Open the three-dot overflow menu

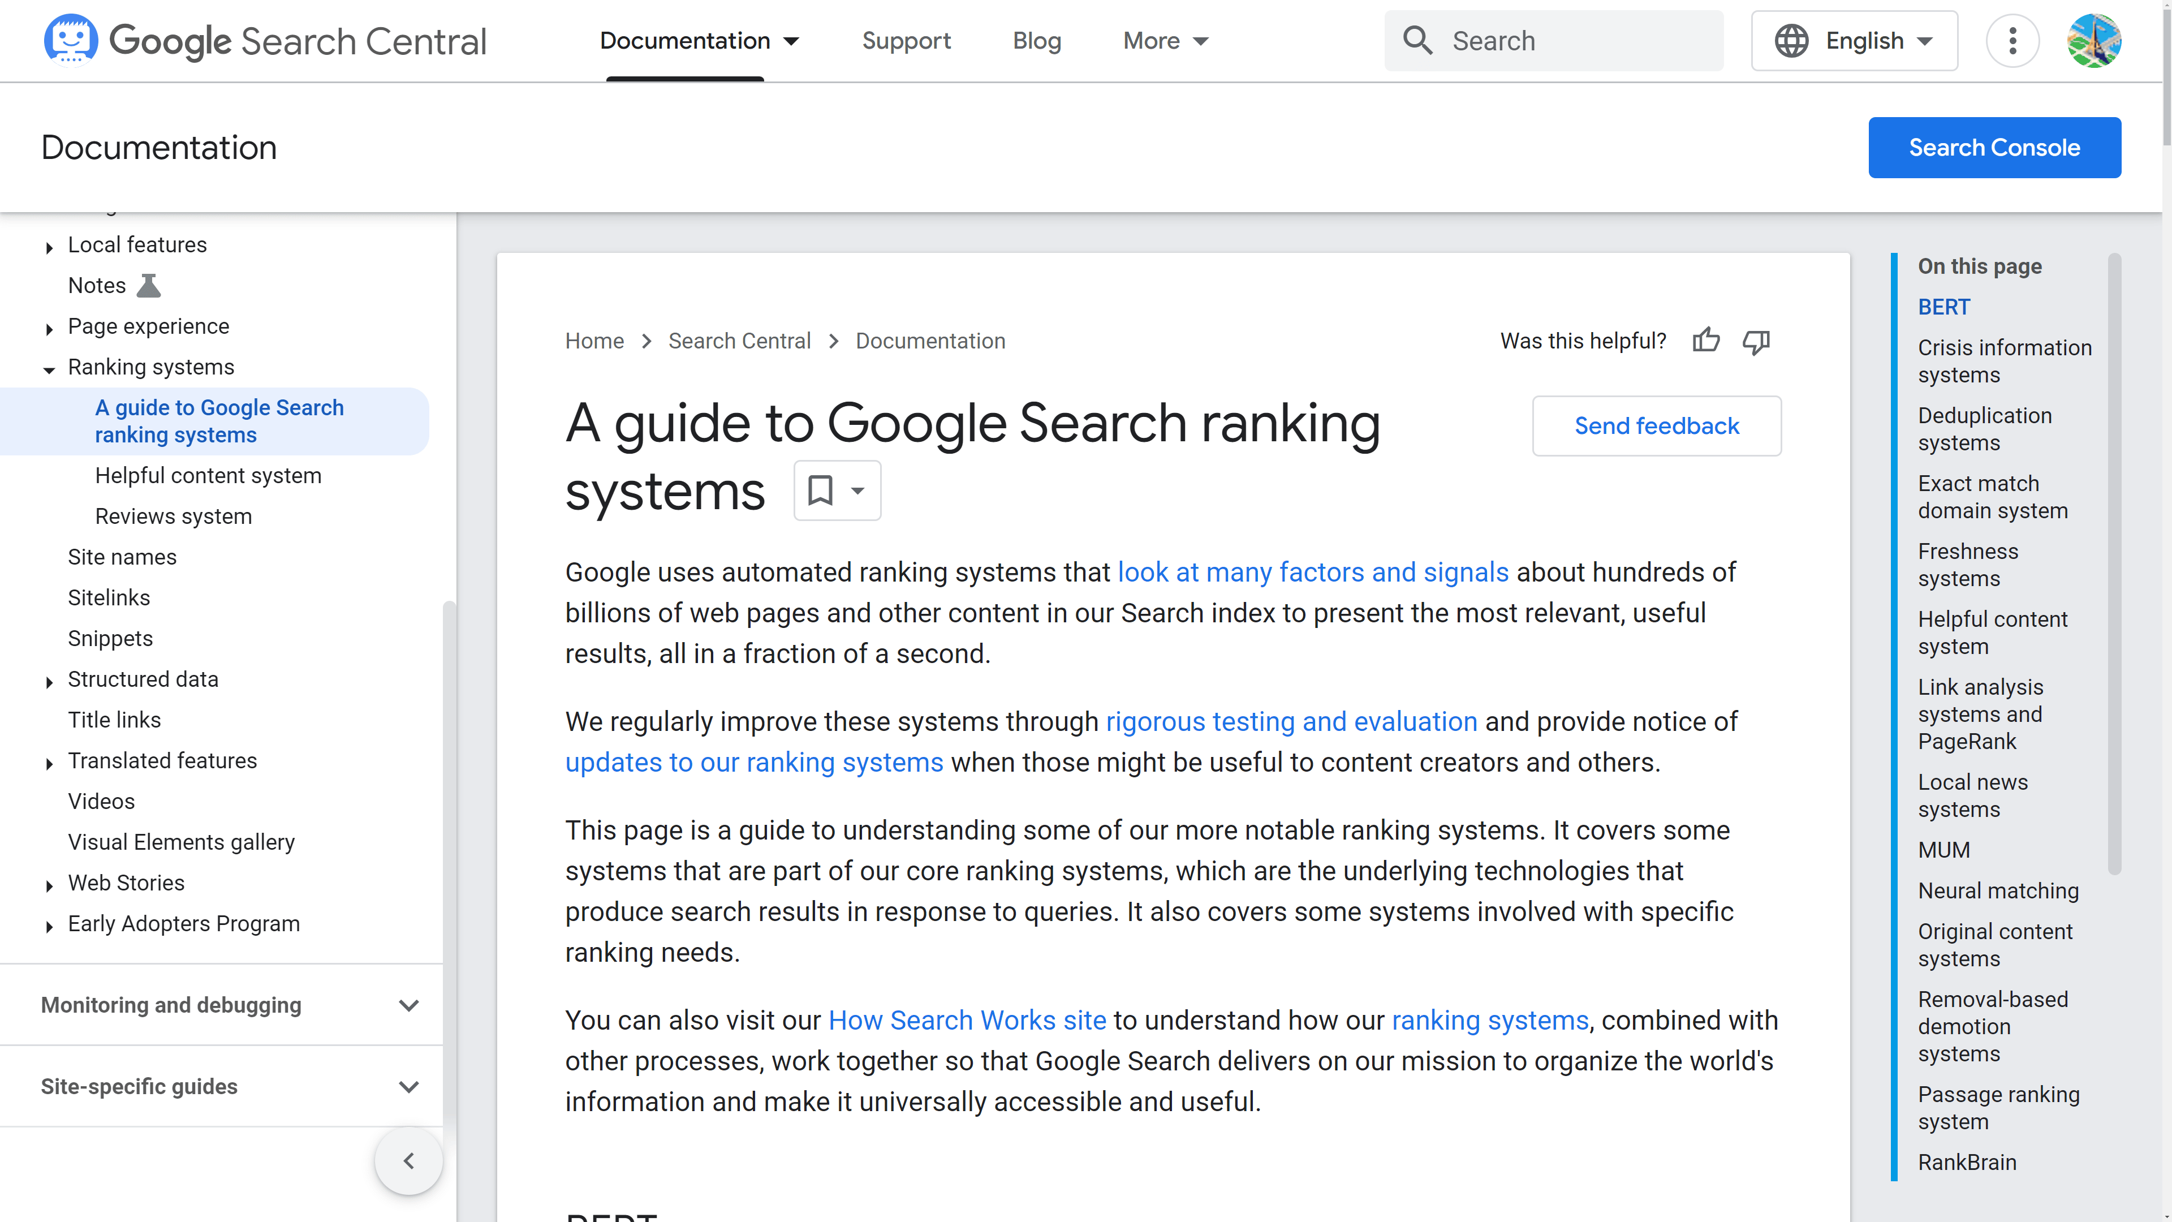(x=2012, y=41)
